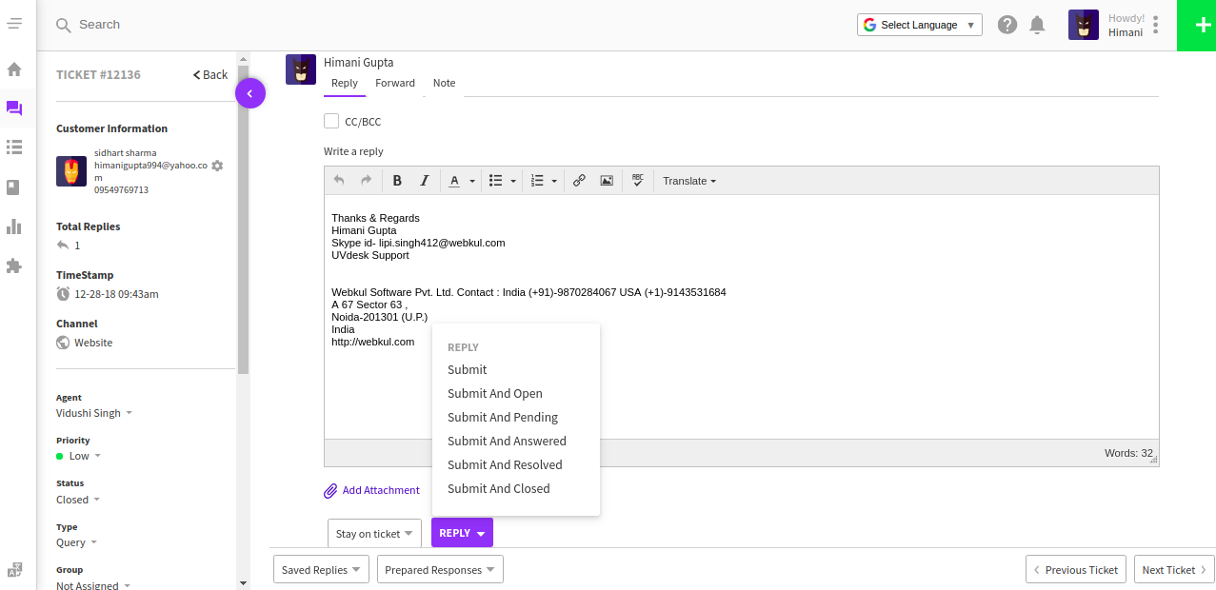Click the Redo icon in editor toolbar

(x=366, y=181)
